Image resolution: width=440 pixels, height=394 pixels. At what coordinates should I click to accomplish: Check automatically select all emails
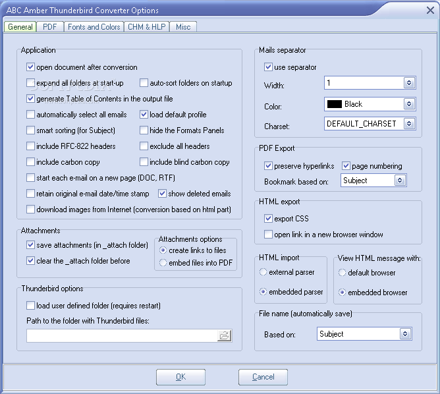click(30, 115)
